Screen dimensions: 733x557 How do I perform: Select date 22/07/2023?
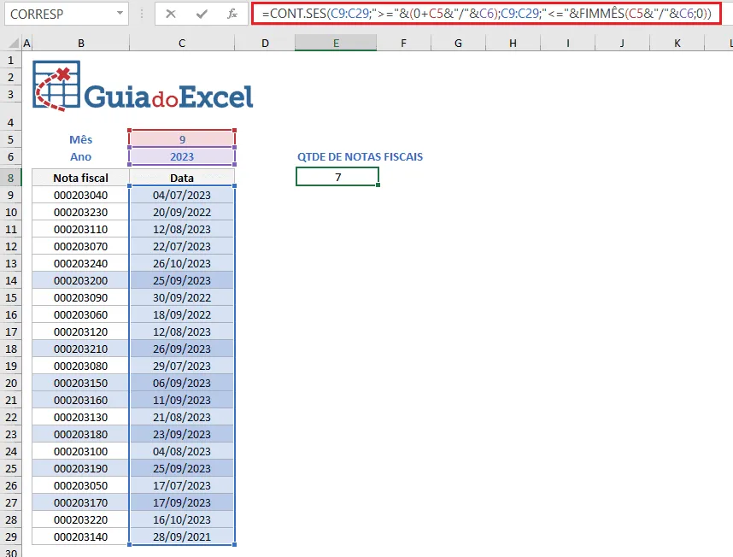[182, 246]
